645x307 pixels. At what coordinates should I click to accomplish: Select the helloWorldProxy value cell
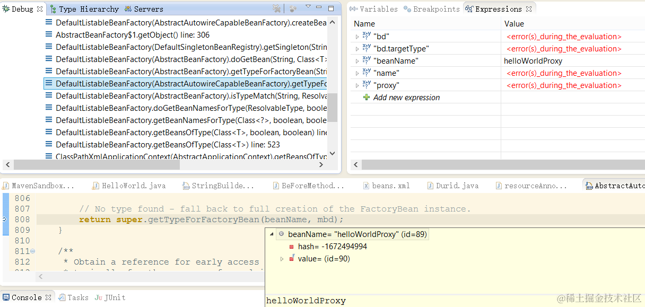[533, 61]
